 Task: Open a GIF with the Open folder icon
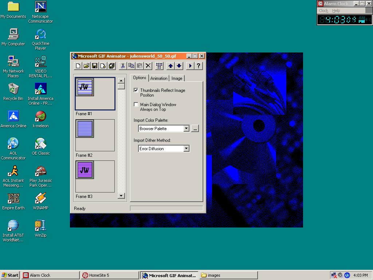[x=86, y=66]
